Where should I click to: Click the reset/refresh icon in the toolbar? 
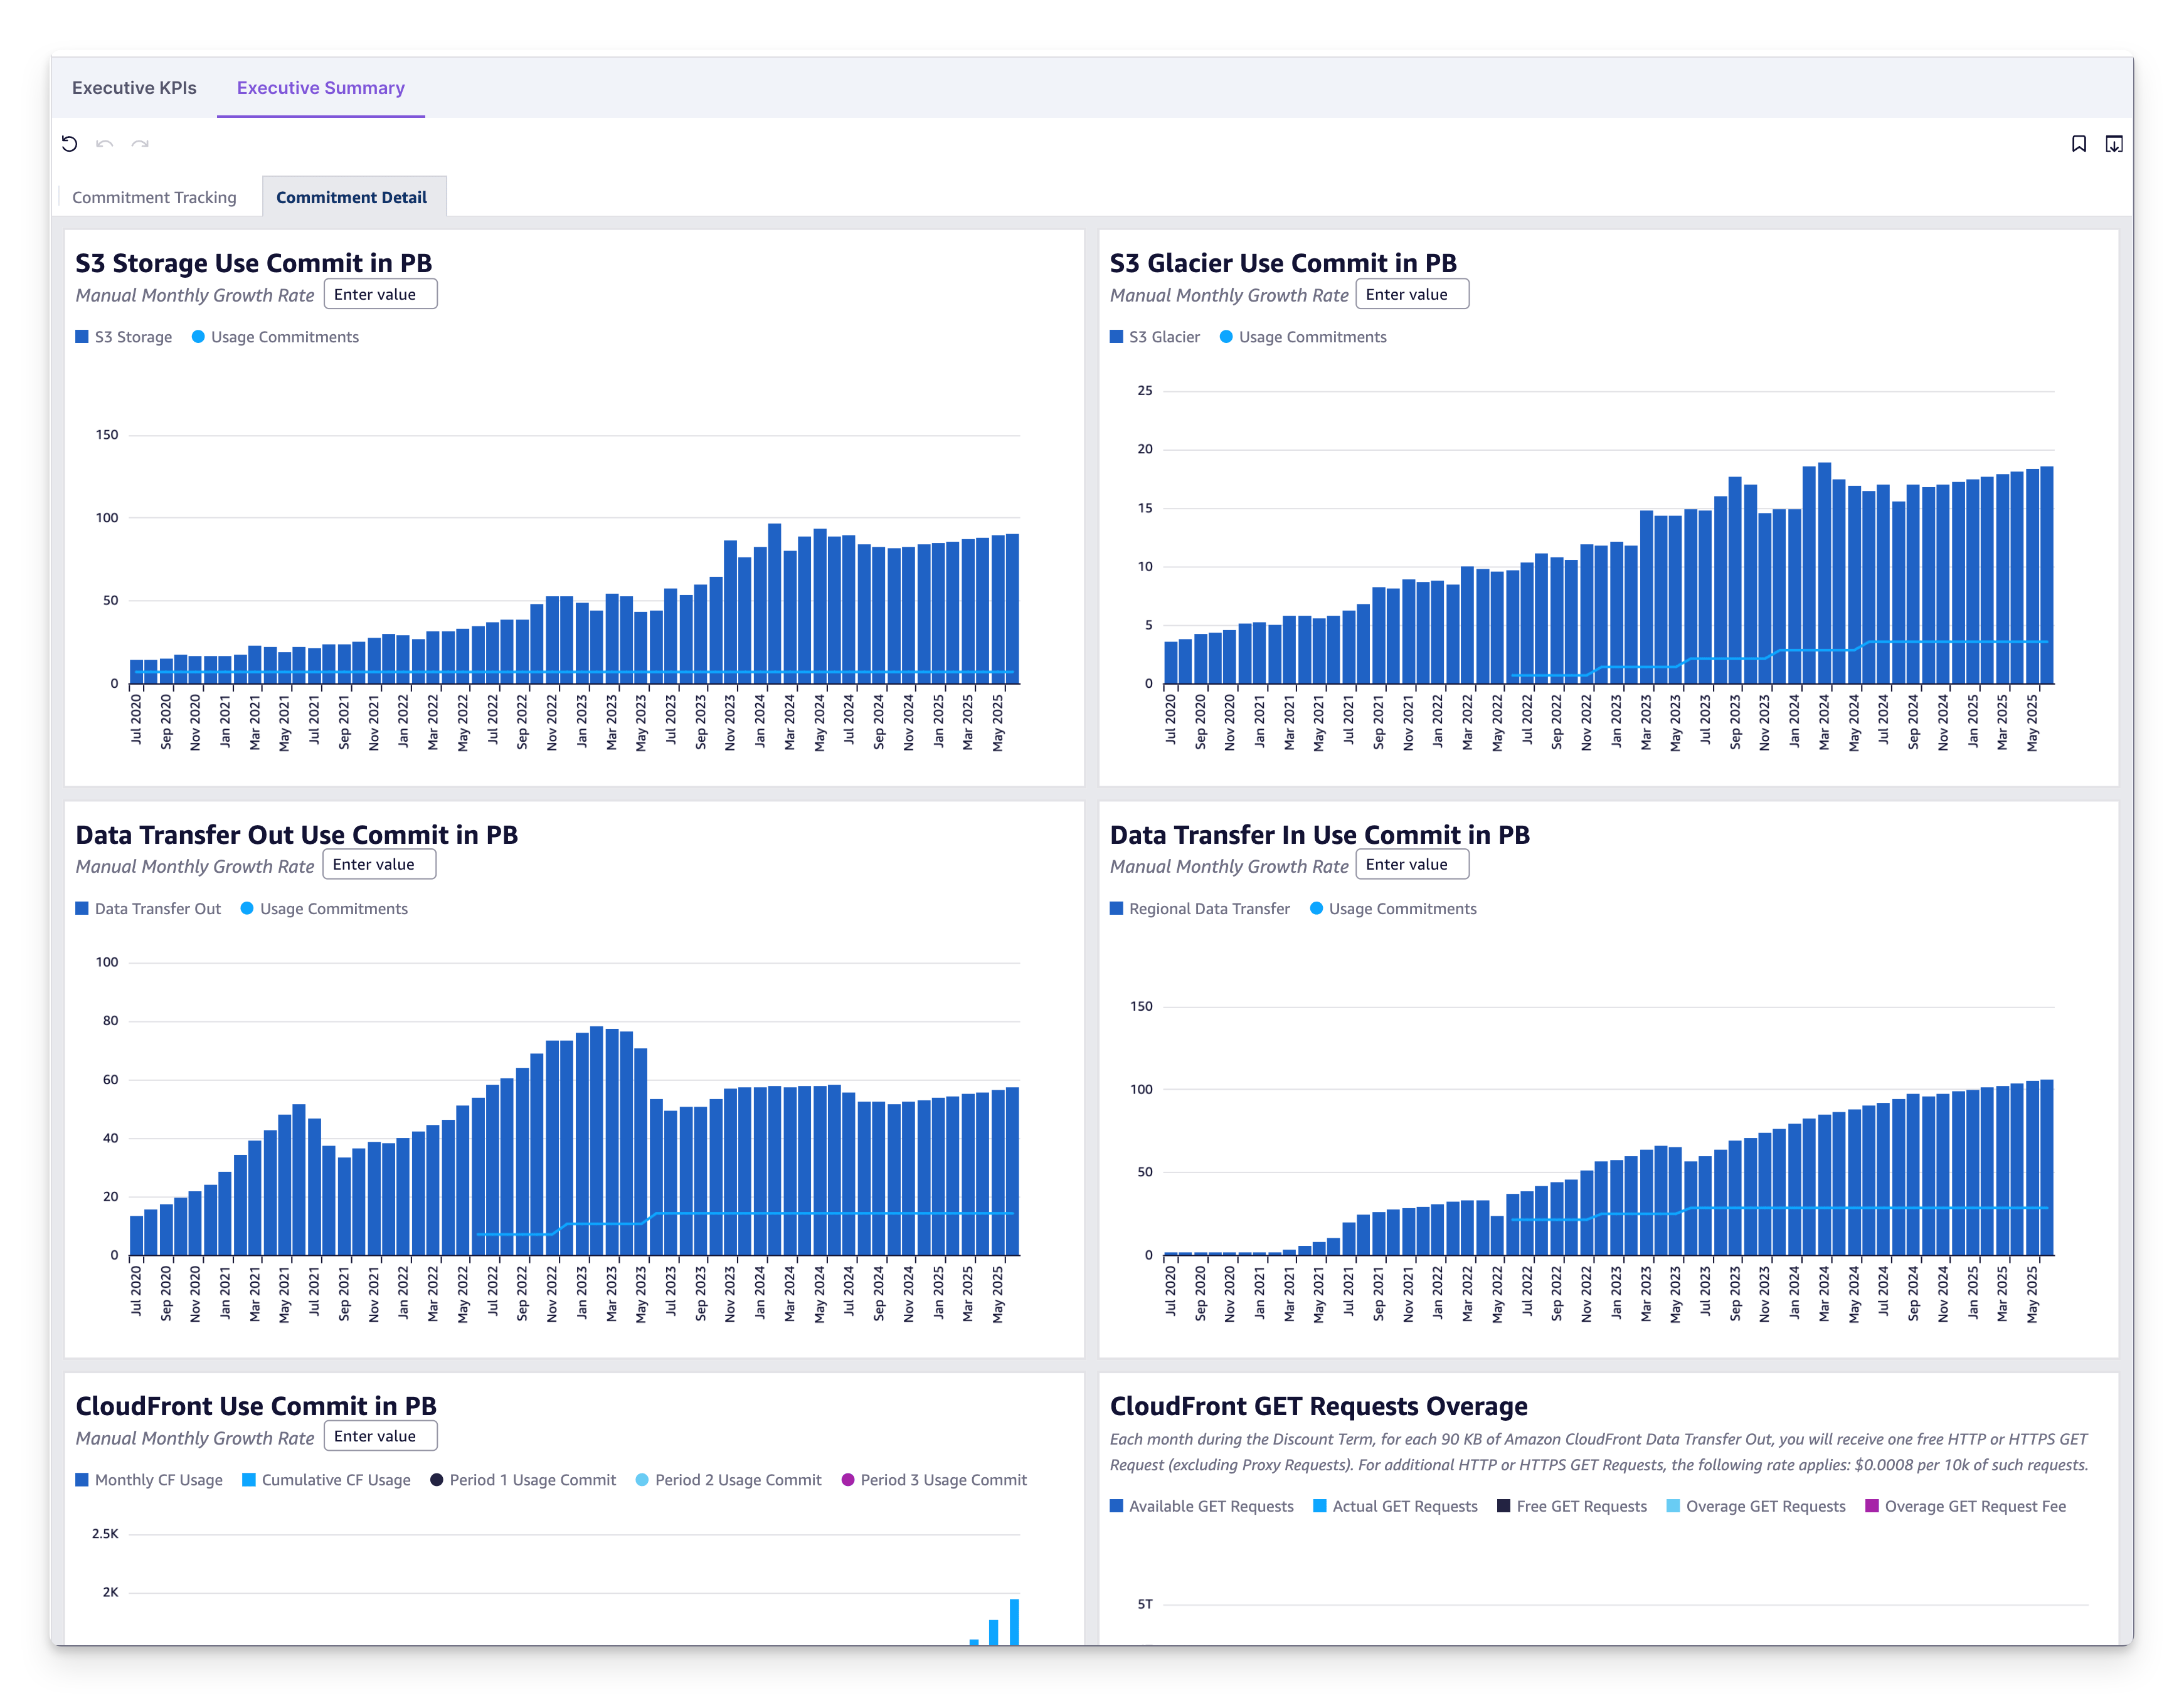69,144
